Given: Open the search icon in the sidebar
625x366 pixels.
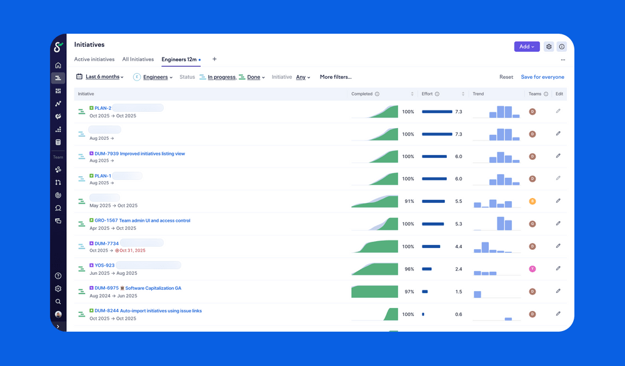Looking at the screenshot, I should tap(58, 301).
